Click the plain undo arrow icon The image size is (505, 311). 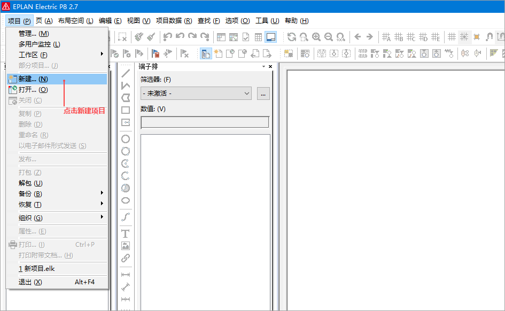pyautogui.click(x=180, y=36)
